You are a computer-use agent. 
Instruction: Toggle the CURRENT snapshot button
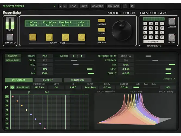(x=172, y=21)
